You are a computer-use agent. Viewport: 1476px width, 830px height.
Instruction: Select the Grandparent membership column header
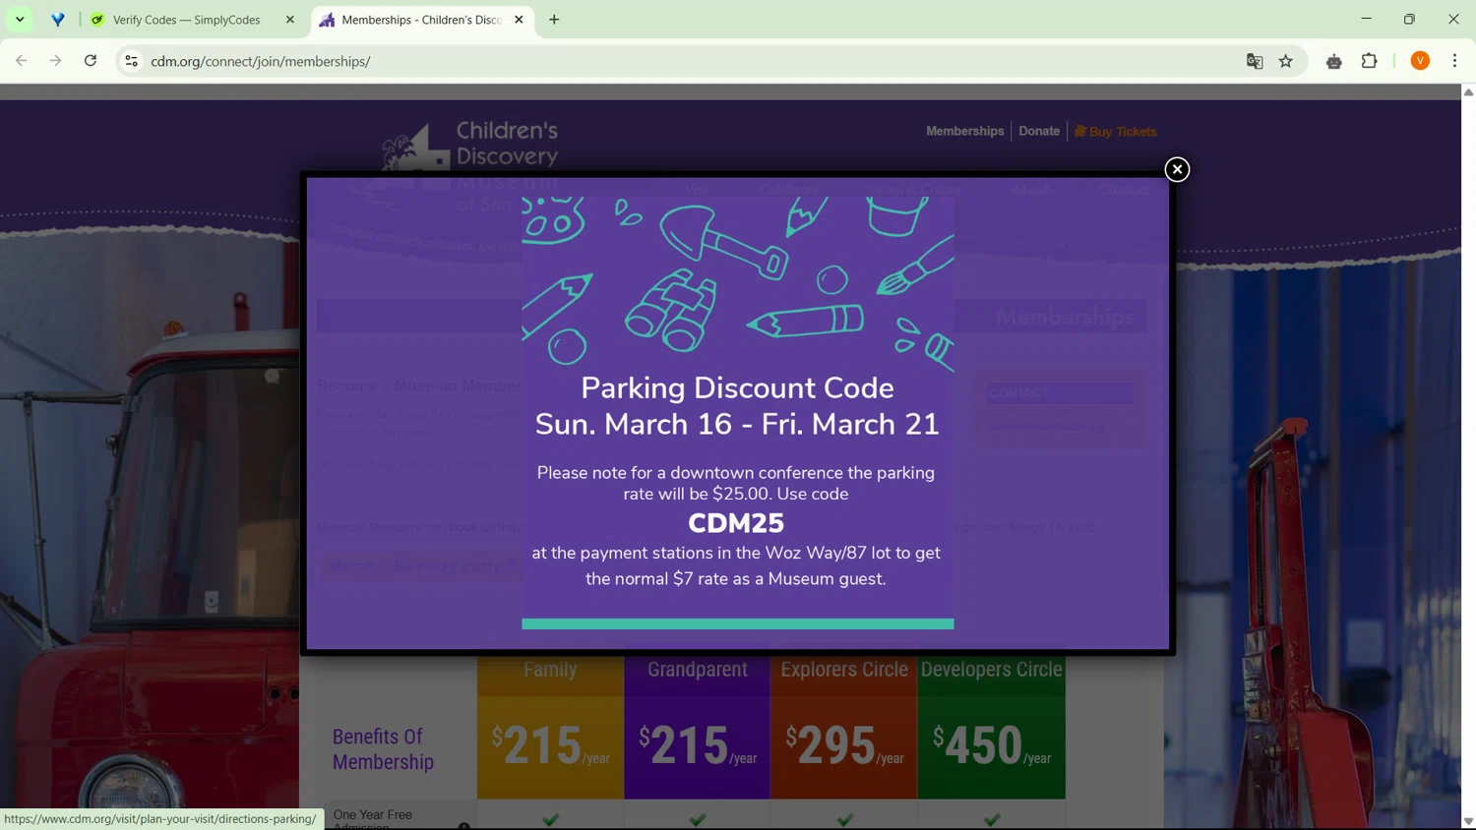[x=698, y=670]
